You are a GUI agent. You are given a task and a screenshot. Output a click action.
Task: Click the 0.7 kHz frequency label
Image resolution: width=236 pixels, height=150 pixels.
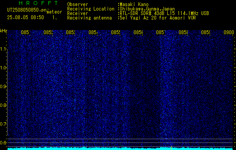(x=4, y=124)
